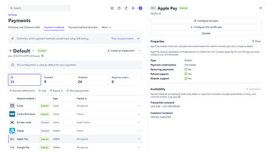Open the settings gear icon
Viewport: 272px width, 160px height.
pyautogui.click(x=133, y=8)
